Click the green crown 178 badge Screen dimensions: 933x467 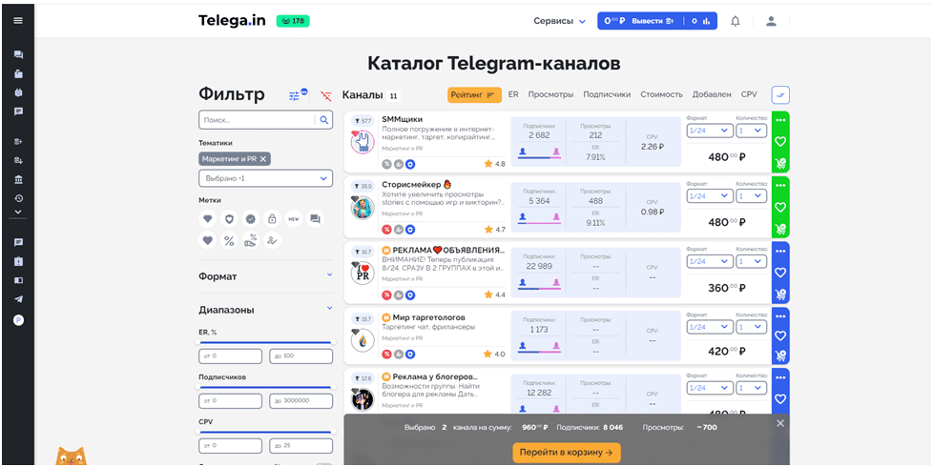[293, 21]
